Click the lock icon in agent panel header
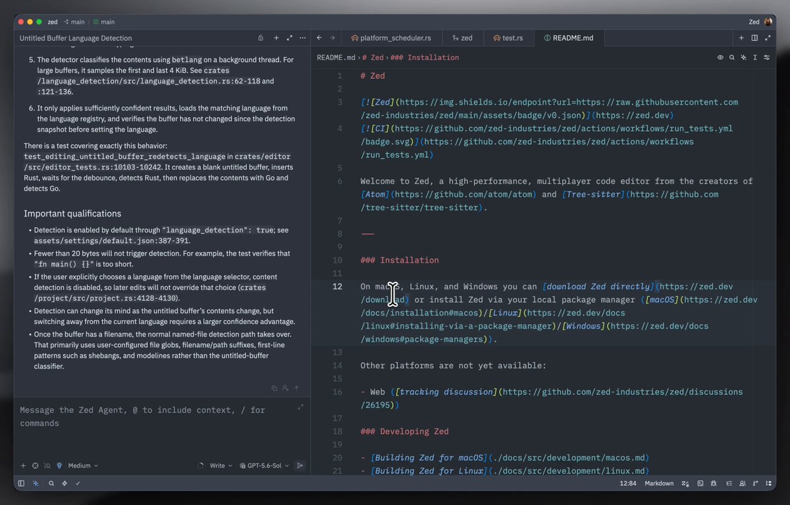Image resolution: width=790 pixels, height=505 pixels. 261,38
